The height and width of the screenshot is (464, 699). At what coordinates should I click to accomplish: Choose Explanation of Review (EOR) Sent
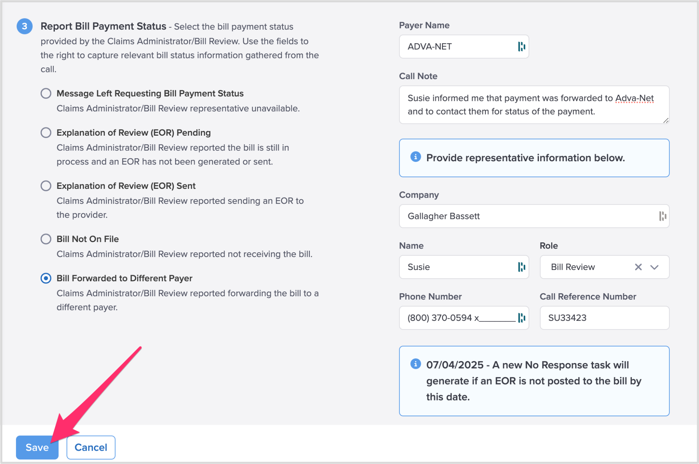46,186
